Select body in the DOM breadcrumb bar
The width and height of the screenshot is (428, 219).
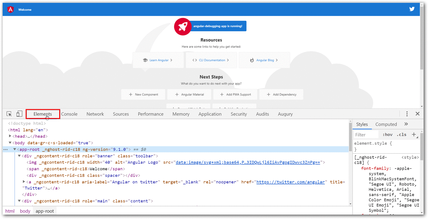coord(25,211)
